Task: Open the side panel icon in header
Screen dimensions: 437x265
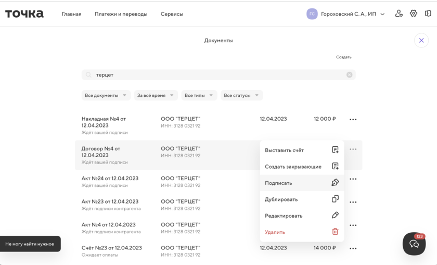Action: (x=428, y=14)
